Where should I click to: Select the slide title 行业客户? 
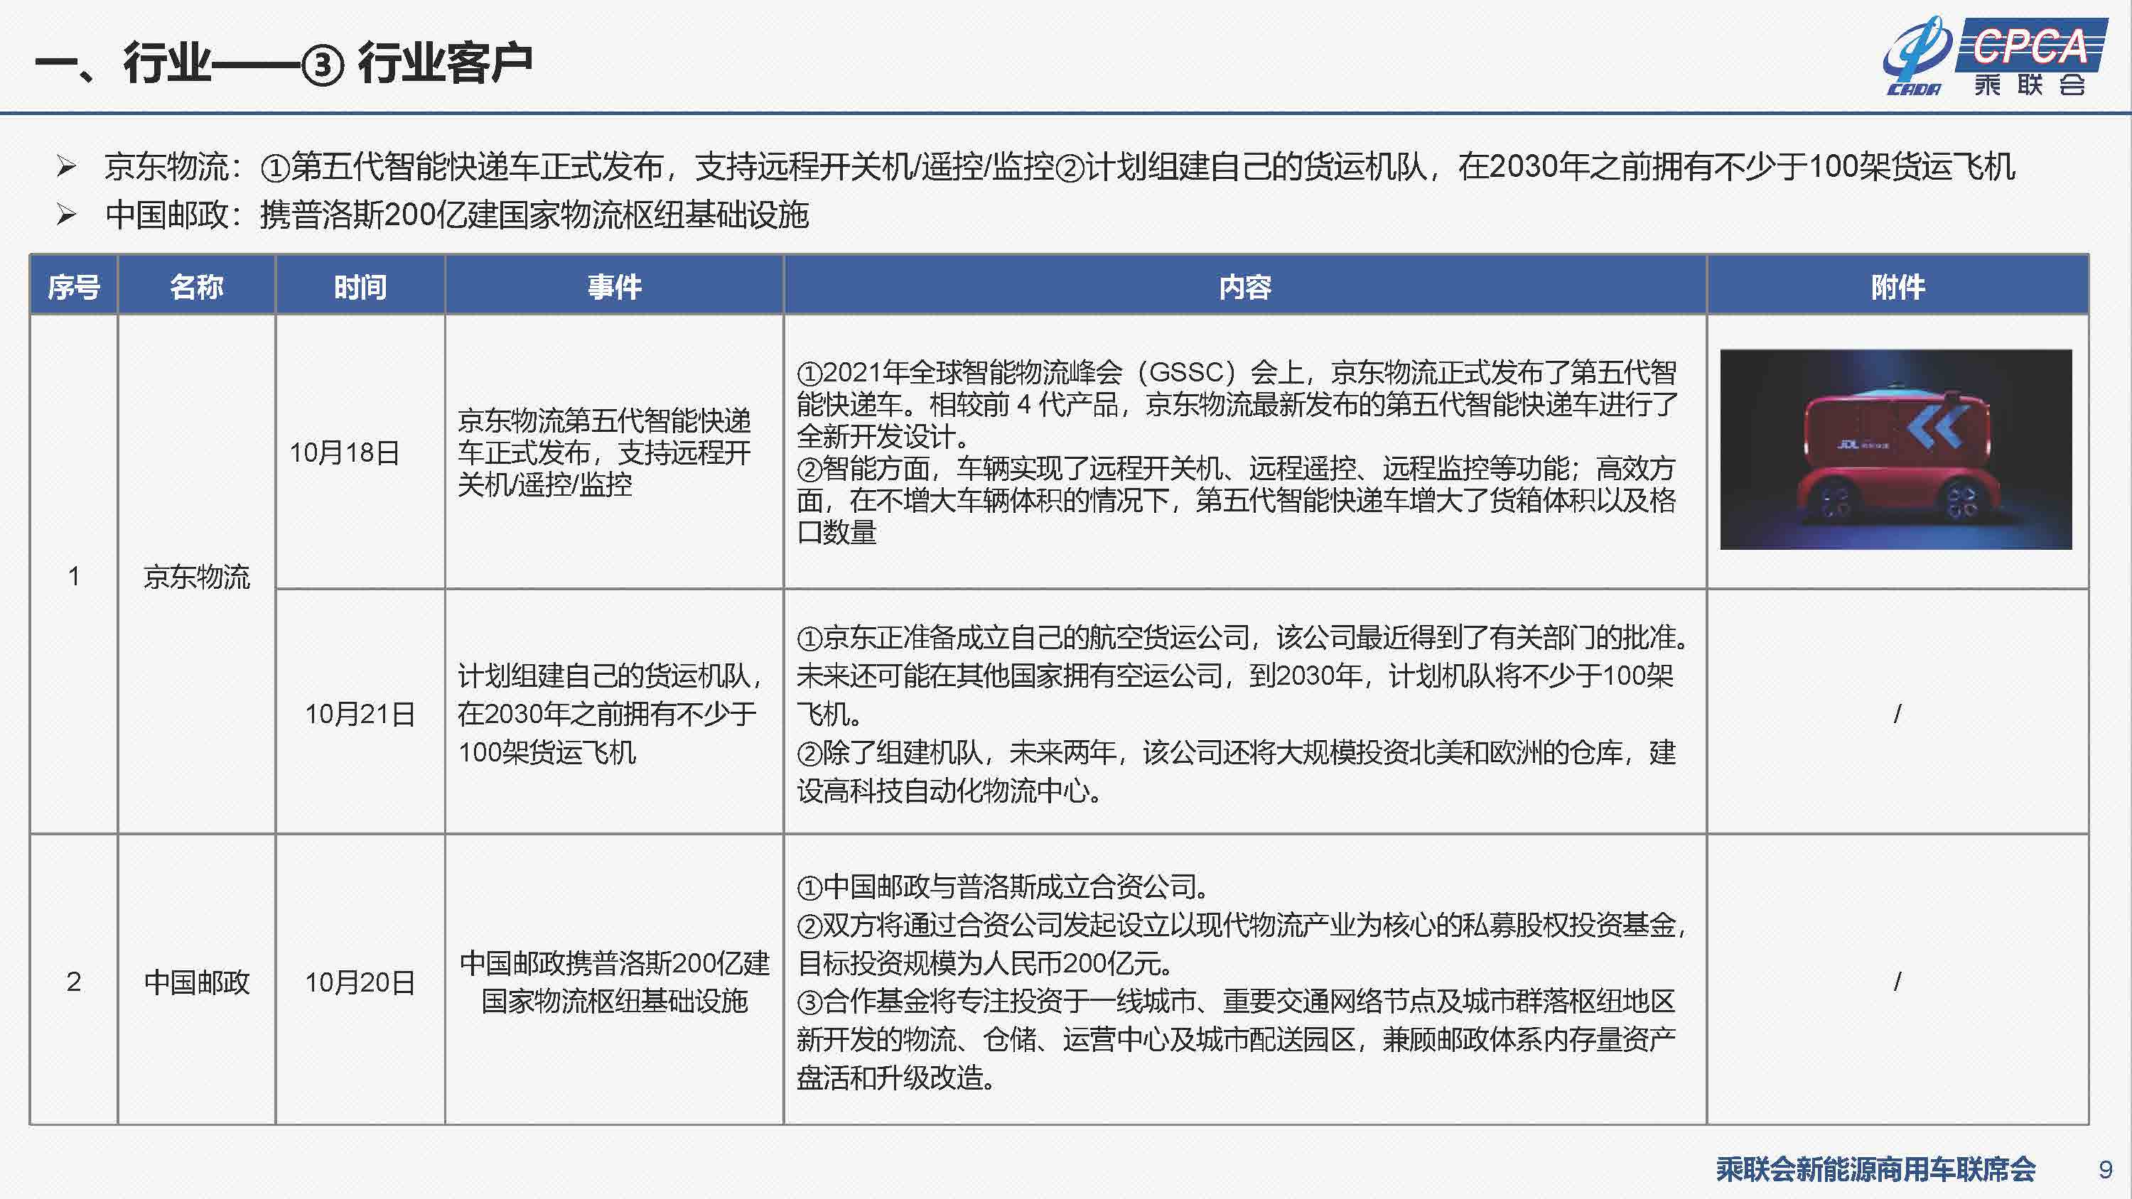click(446, 63)
